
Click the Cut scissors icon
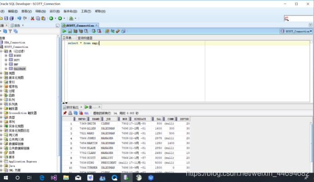[32, 18]
